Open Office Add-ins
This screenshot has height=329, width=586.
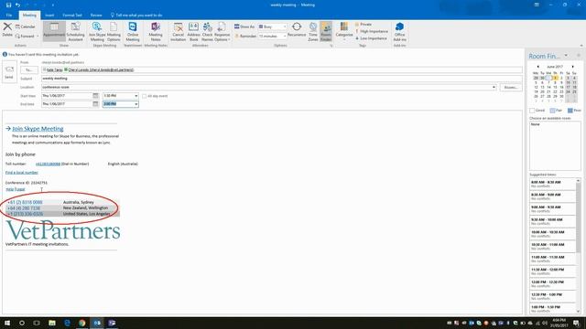click(399, 31)
